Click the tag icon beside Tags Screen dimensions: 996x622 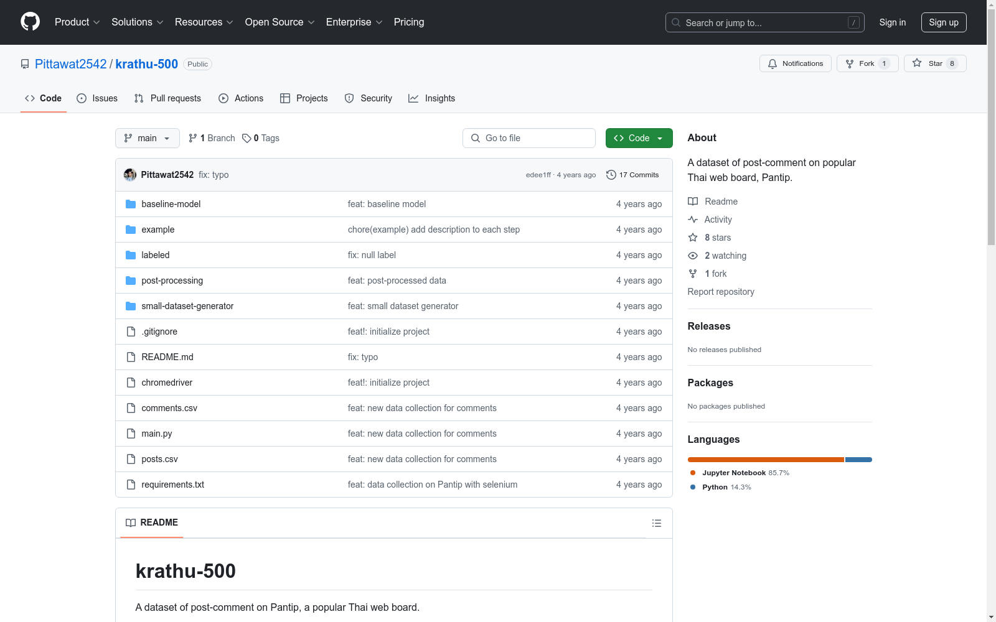(247, 138)
